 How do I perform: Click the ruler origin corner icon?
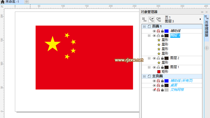point(2,6)
